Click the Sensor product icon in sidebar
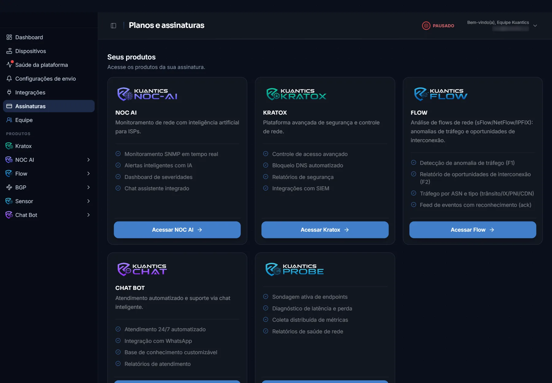Viewport: 552px width, 383px height. [9, 201]
